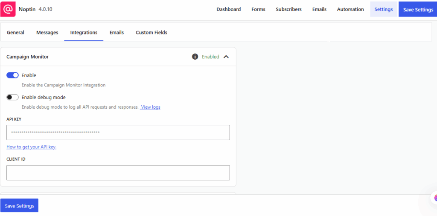Collapse the Campaign Monitor panel chevron

(226, 57)
